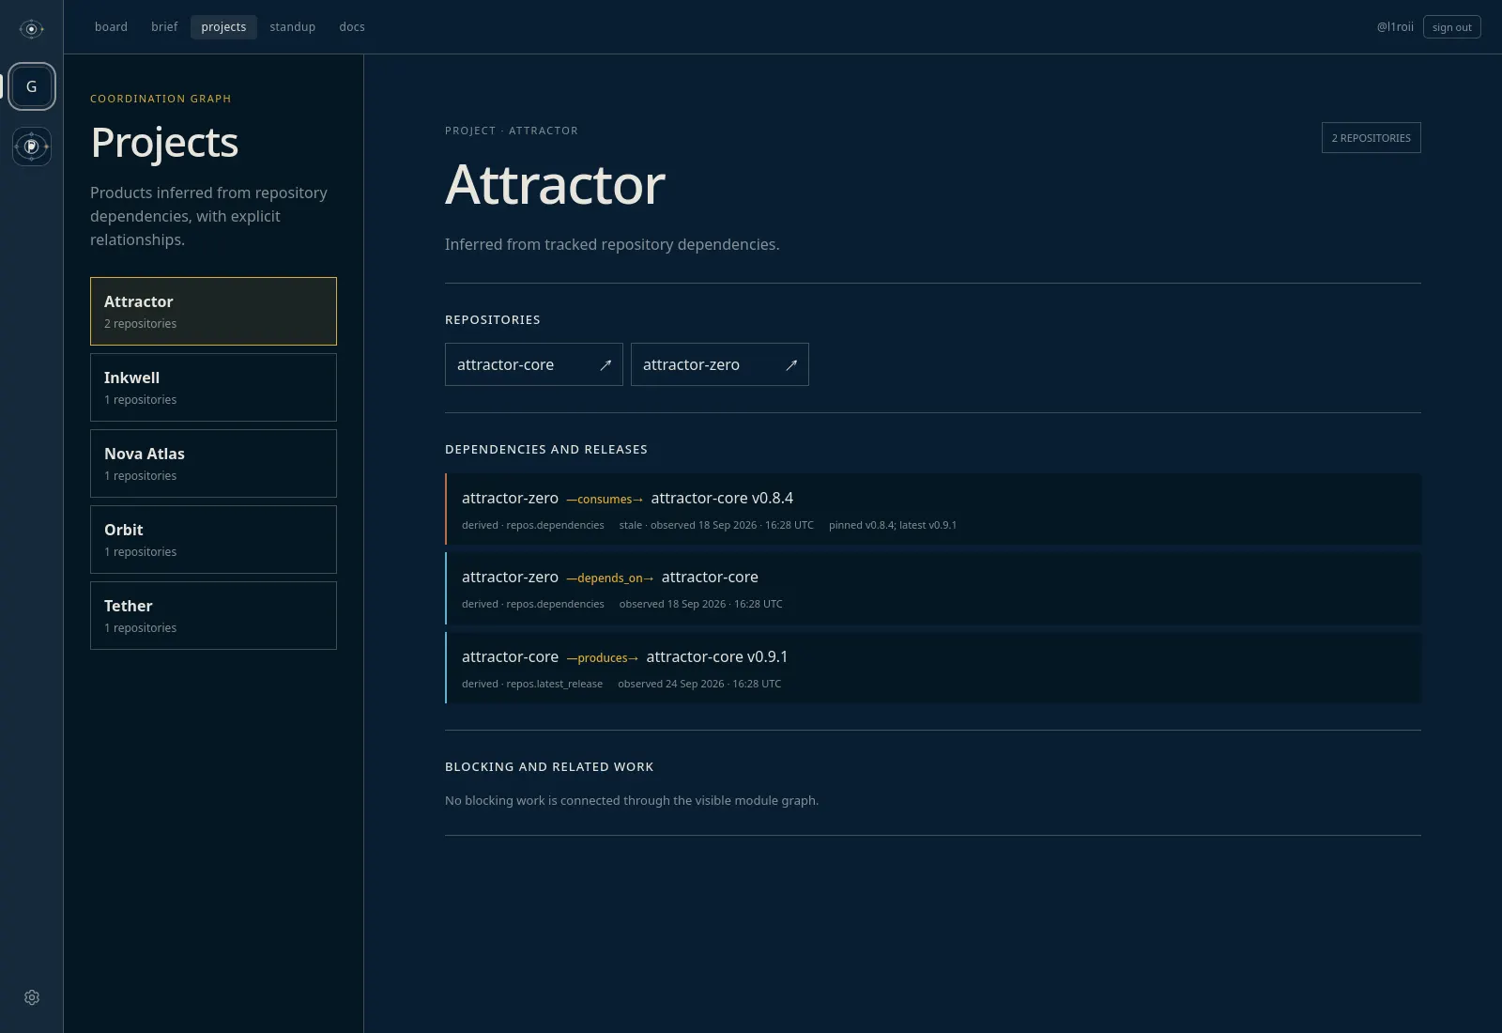
Task: Click the 'PROJECT · ATTRACTOR' breadcrumb text
Action: click(512, 131)
